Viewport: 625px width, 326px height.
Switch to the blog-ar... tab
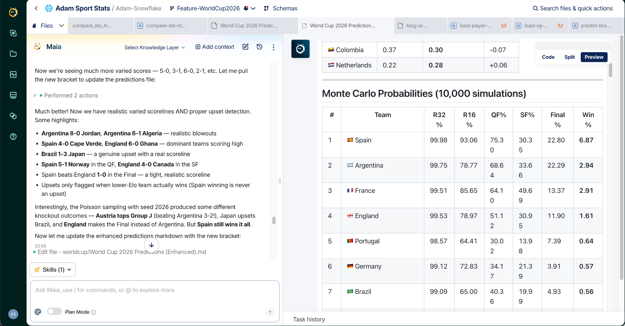point(421,26)
